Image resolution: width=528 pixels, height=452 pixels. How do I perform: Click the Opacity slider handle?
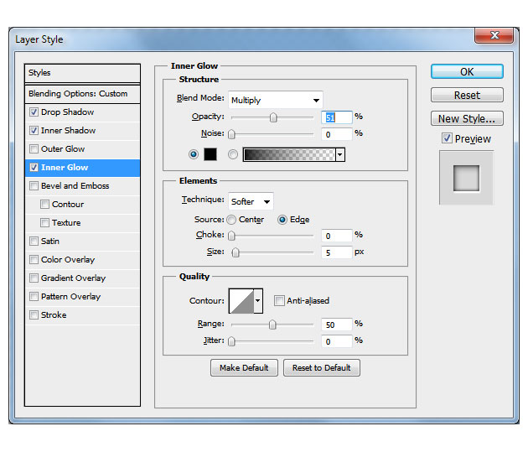[x=273, y=117]
